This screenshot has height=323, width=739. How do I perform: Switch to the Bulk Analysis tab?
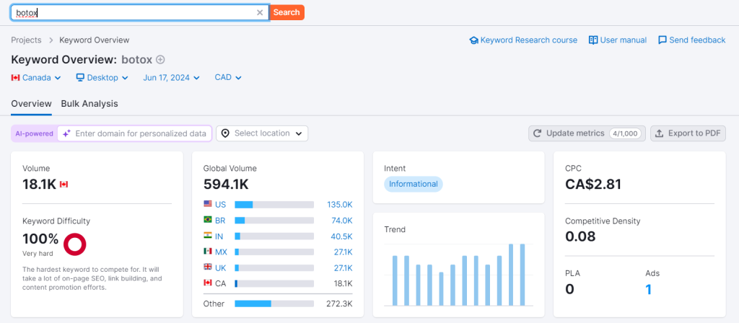89,104
